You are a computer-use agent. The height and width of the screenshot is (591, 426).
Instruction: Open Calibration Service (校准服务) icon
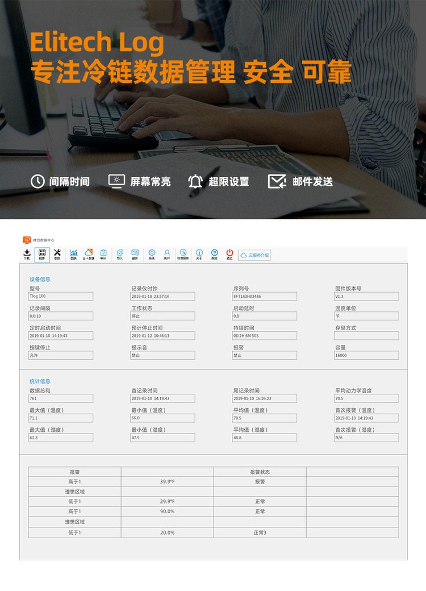[x=183, y=255]
